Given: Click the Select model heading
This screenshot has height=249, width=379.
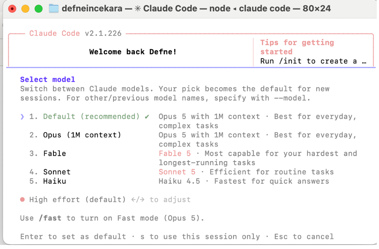Looking at the screenshot, I should pos(47,79).
